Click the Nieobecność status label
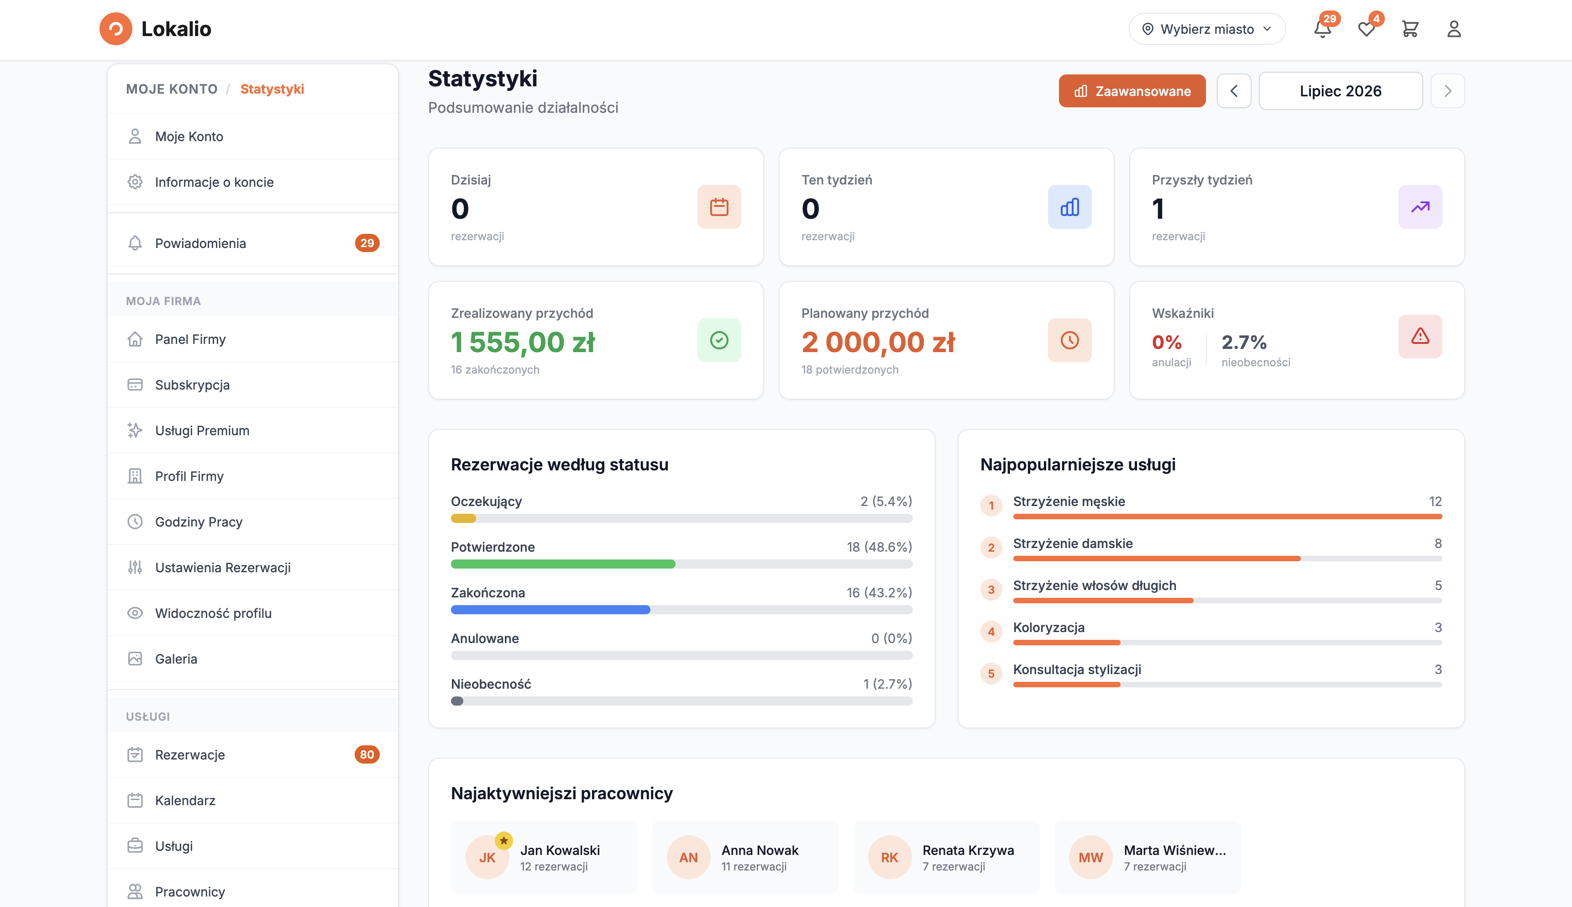This screenshot has height=907, width=1572. pyautogui.click(x=491, y=684)
